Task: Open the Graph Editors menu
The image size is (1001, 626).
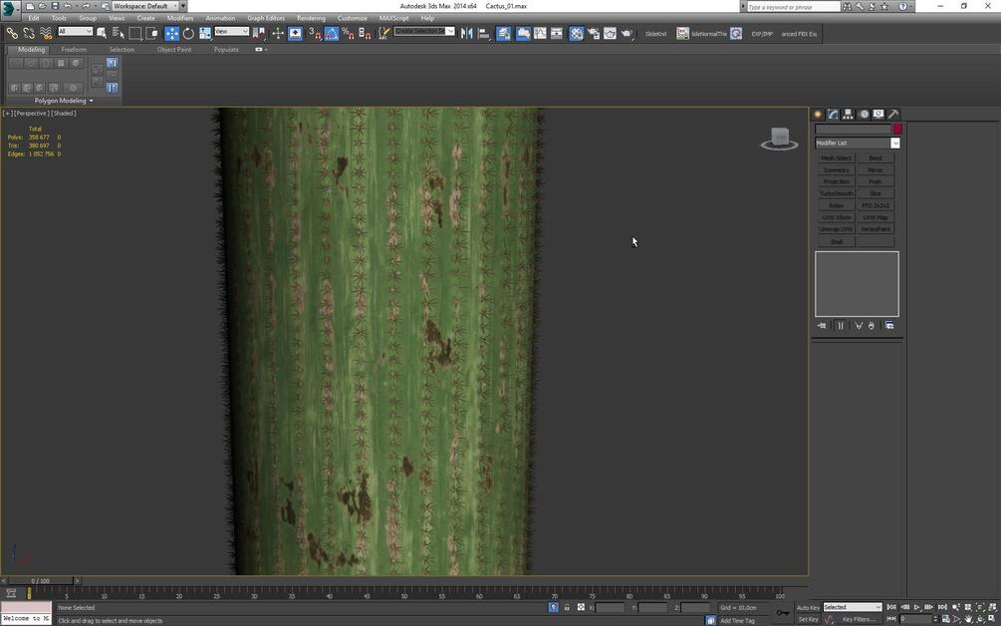Action: pyautogui.click(x=266, y=18)
